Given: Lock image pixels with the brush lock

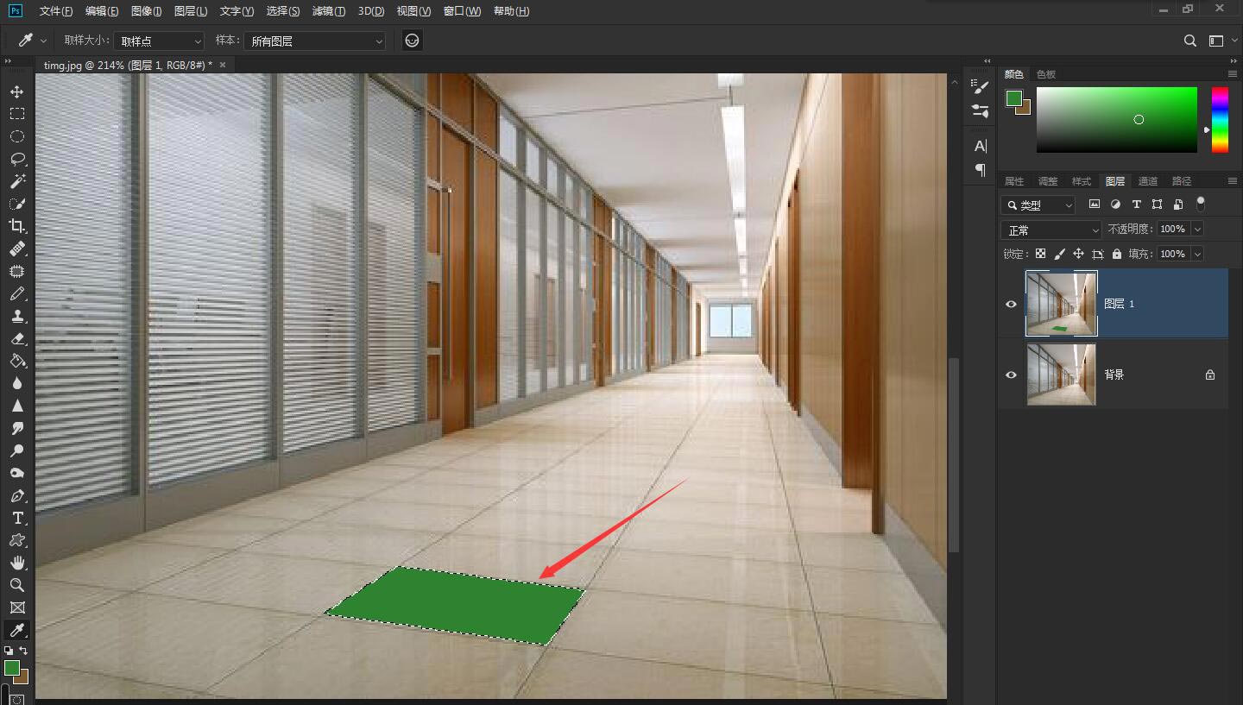Looking at the screenshot, I should point(1059,254).
